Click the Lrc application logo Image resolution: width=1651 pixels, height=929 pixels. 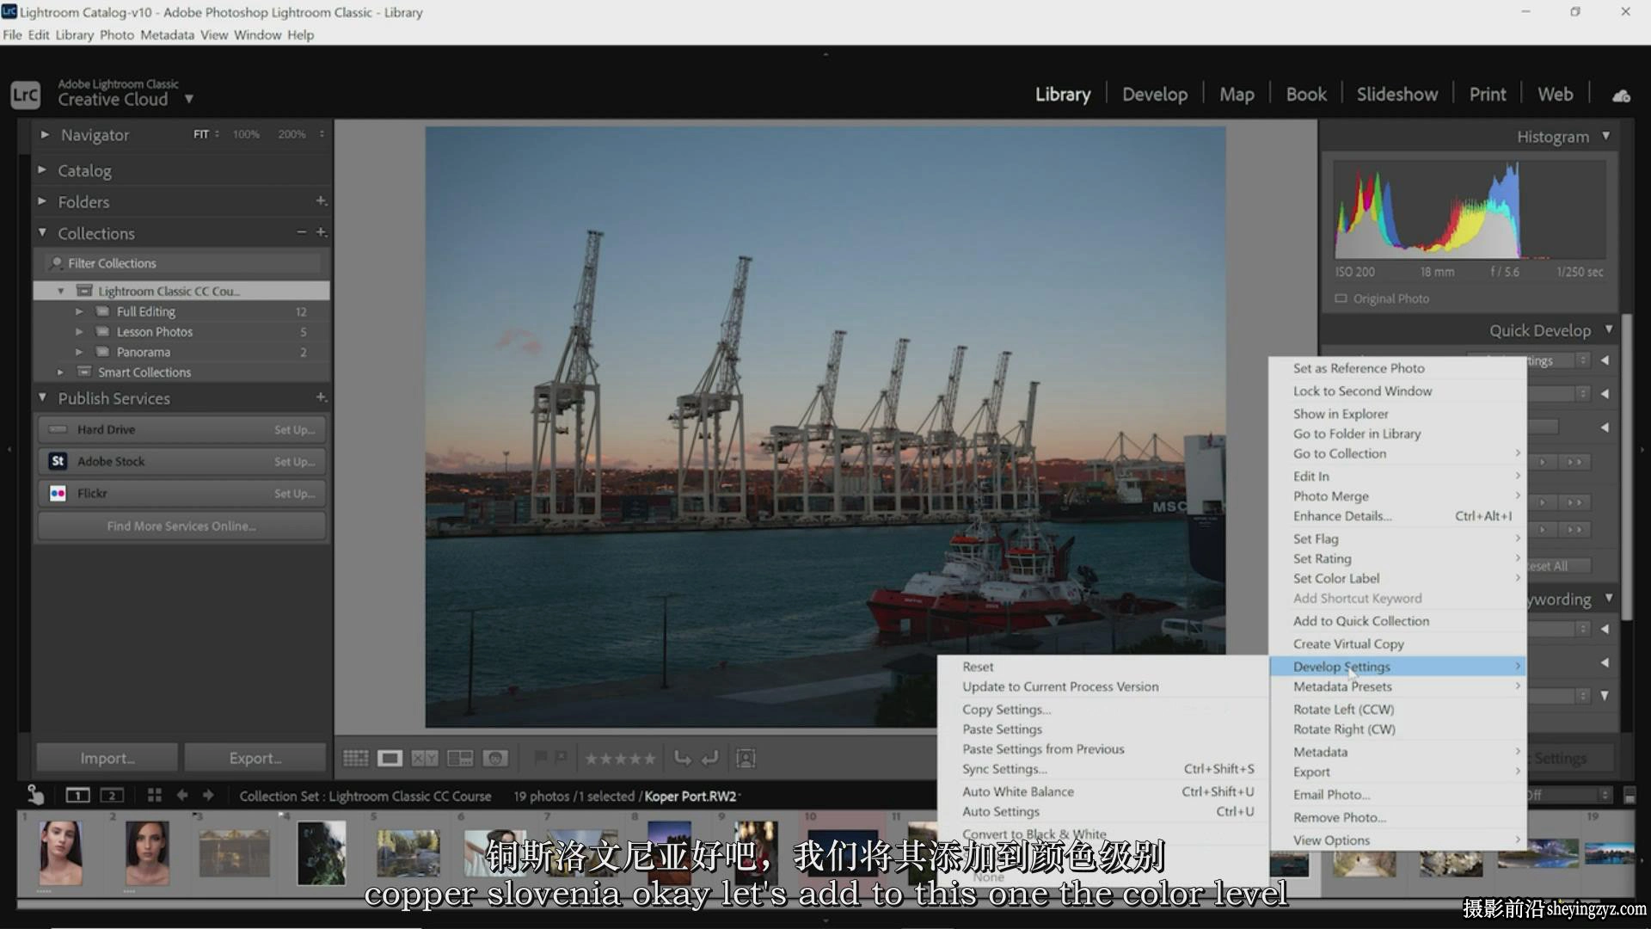[x=25, y=95]
